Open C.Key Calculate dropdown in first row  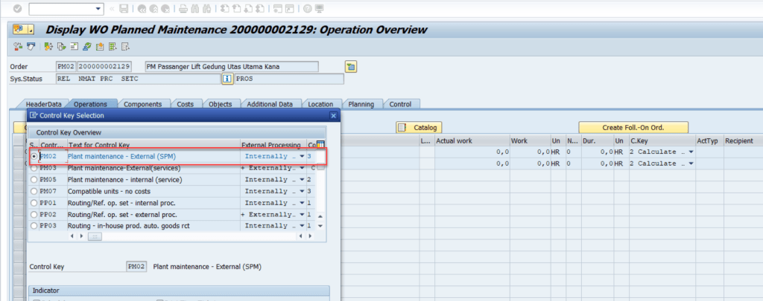[x=691, y=152]
